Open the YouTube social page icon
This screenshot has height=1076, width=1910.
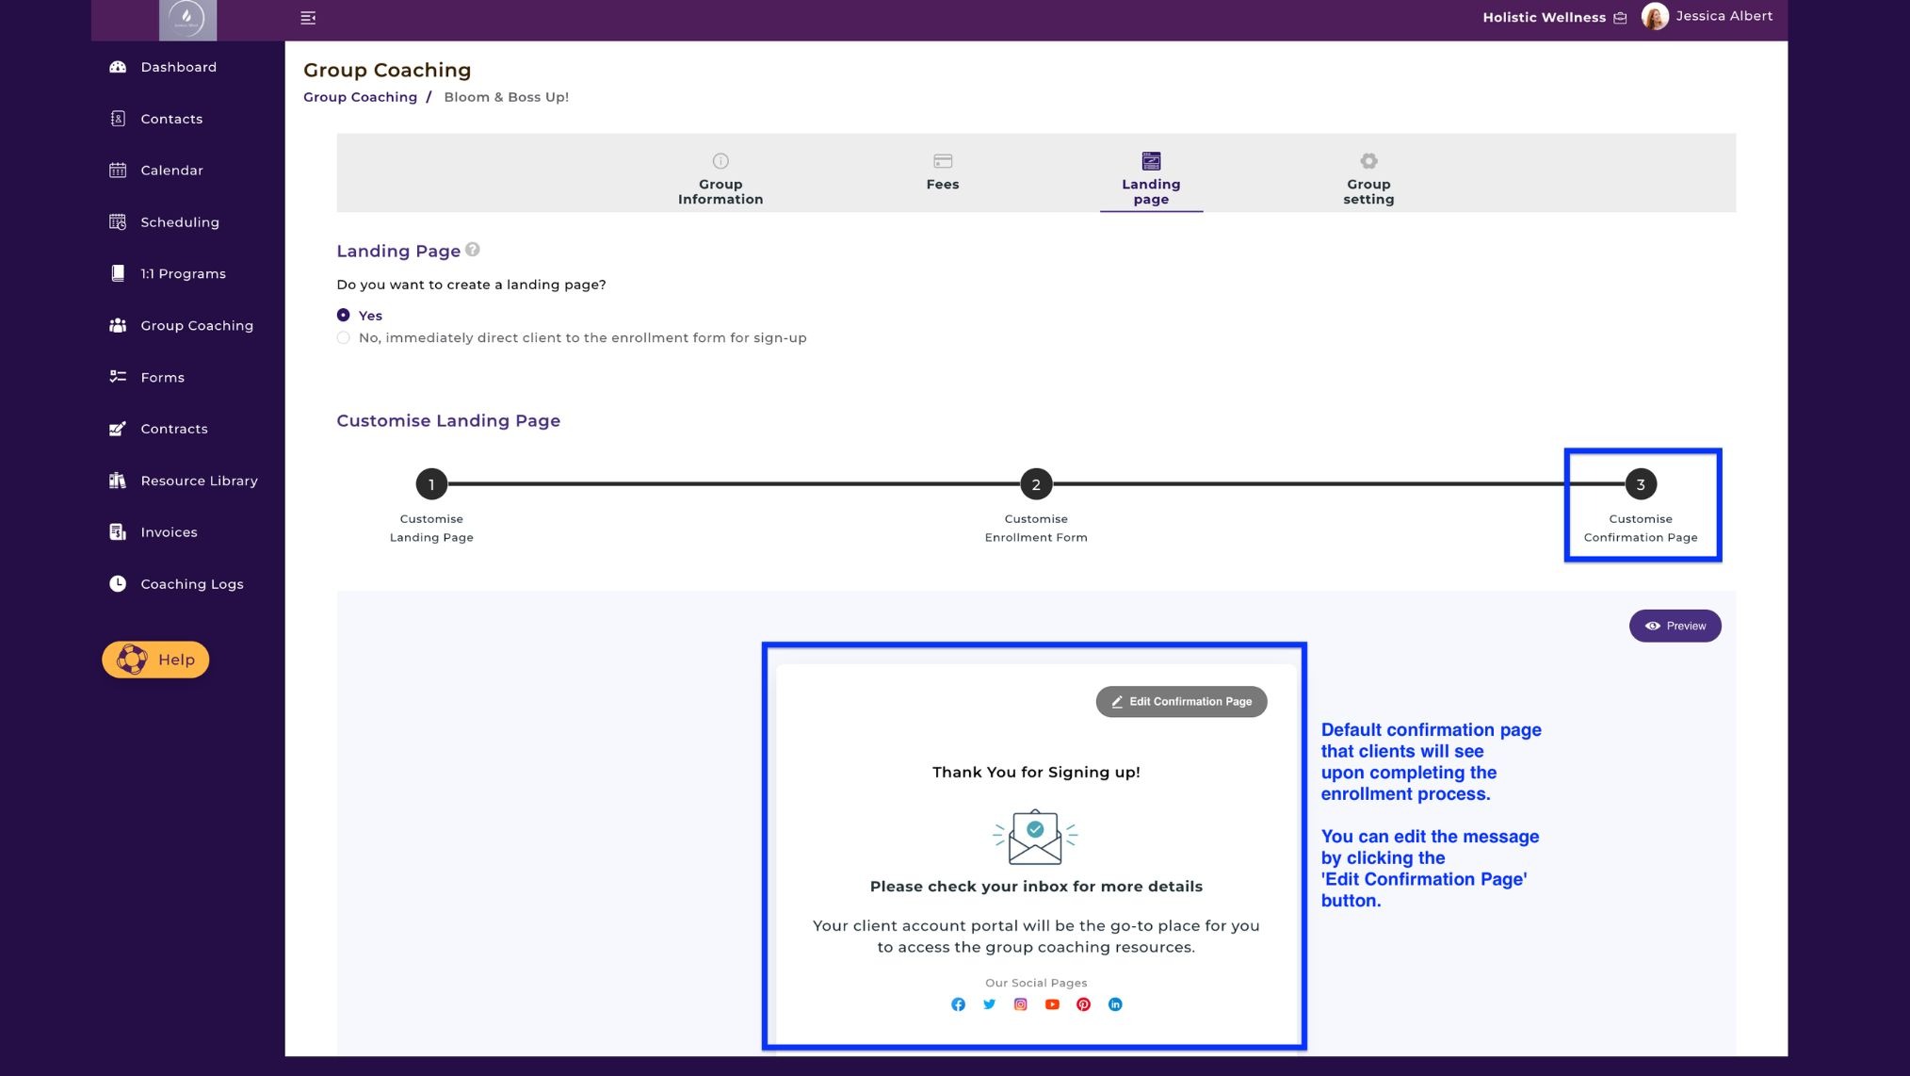[x=1052, y=1004]
